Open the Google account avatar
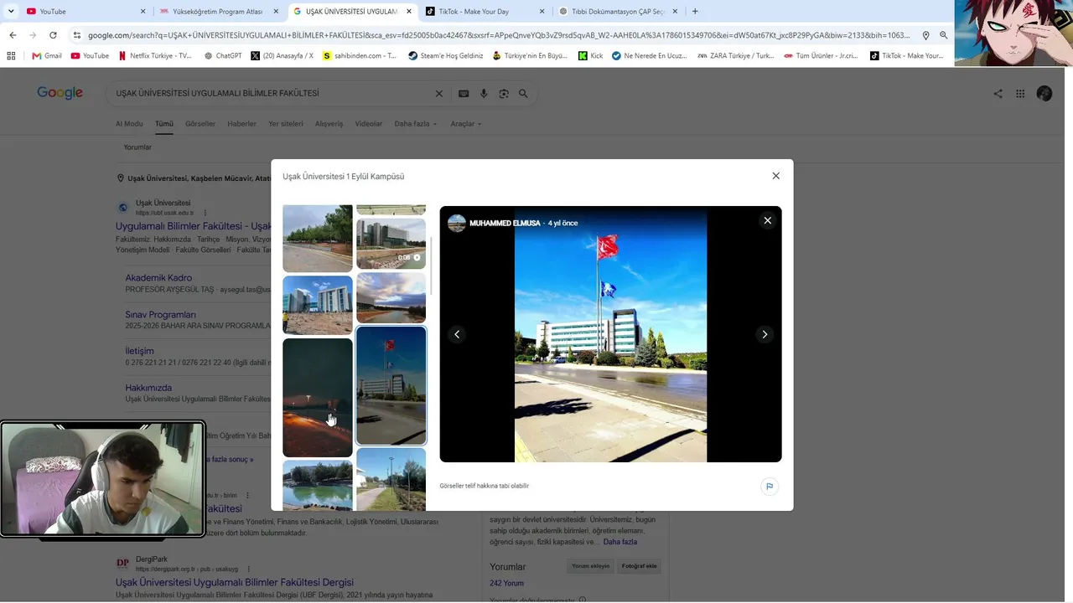Viewport: 1073px width, 603px height. pyautogui.click(x=1044, y=94)
